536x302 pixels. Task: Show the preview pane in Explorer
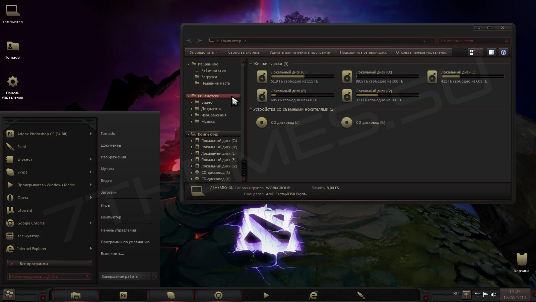pyautogui.click(x=491, y=52)
